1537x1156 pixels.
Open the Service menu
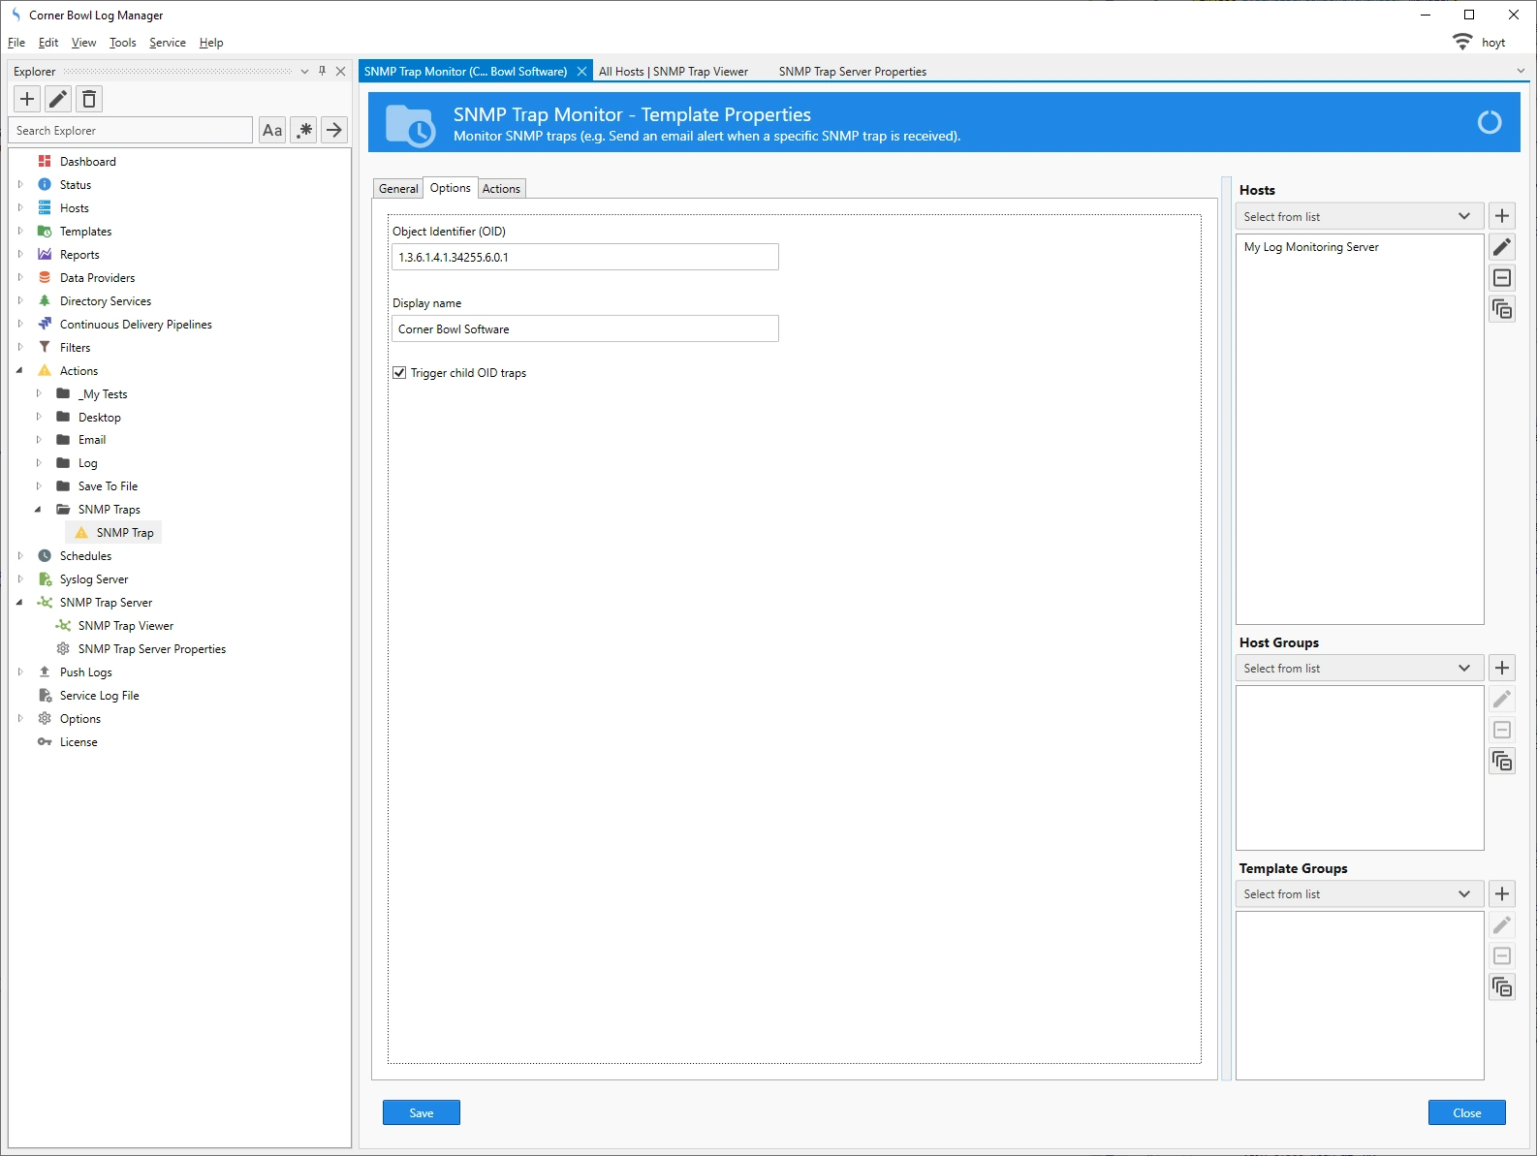coord(168,43)
